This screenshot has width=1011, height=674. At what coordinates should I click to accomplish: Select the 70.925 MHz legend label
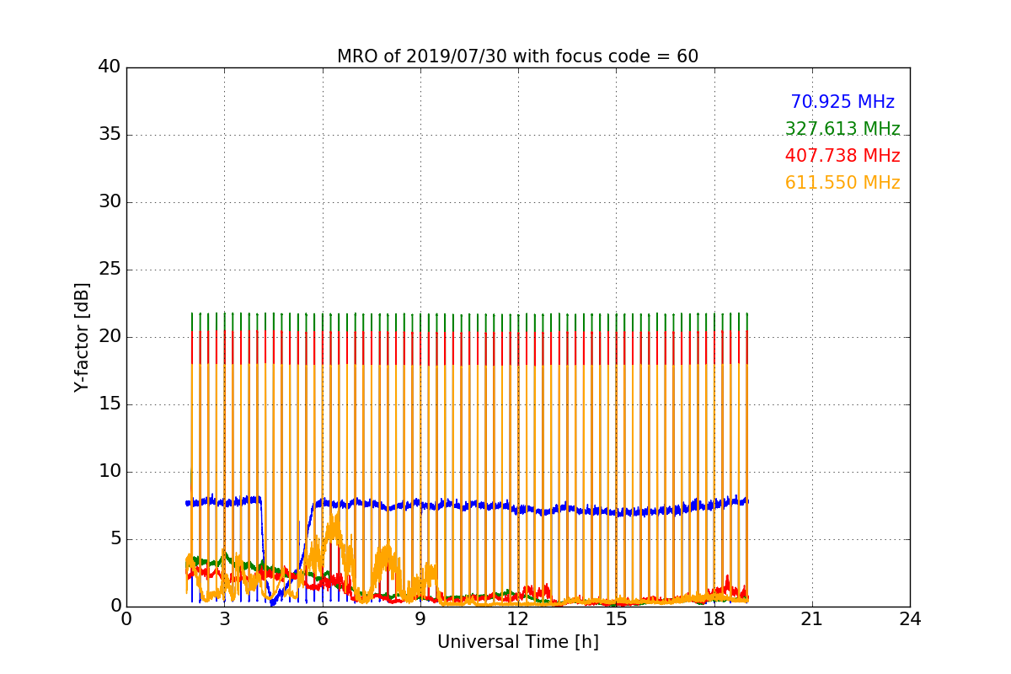click(842, 102)
